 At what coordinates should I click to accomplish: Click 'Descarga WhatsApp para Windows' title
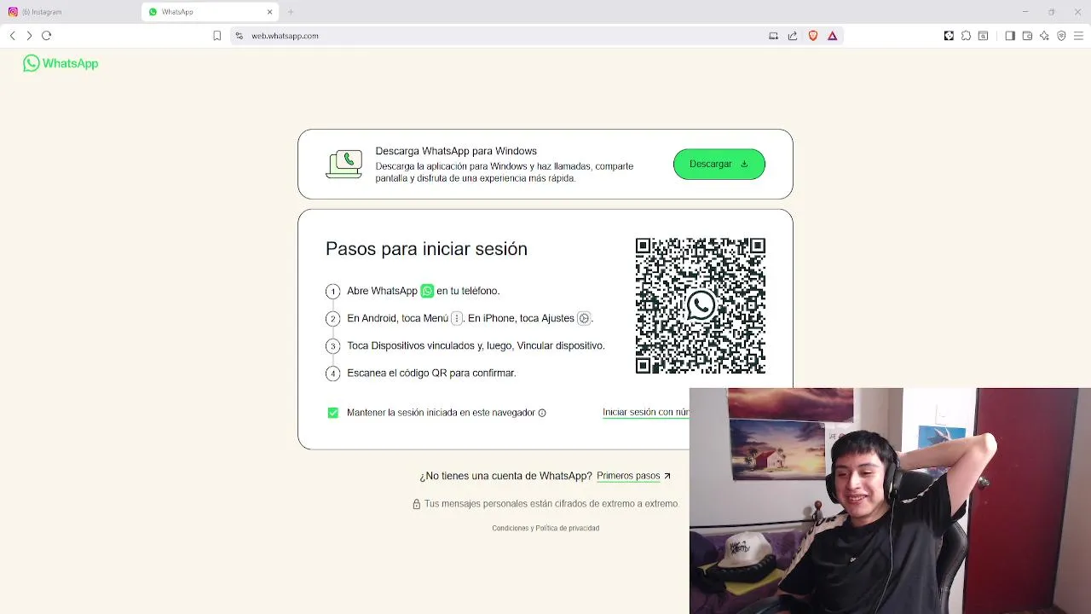pos(456,151)
